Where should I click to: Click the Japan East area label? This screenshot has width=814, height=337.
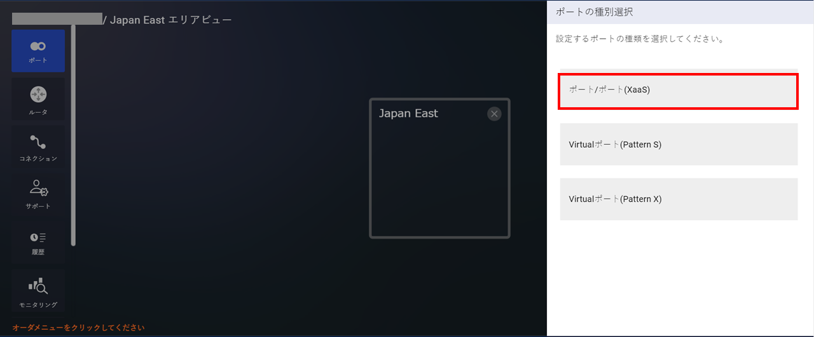point(408,114)
